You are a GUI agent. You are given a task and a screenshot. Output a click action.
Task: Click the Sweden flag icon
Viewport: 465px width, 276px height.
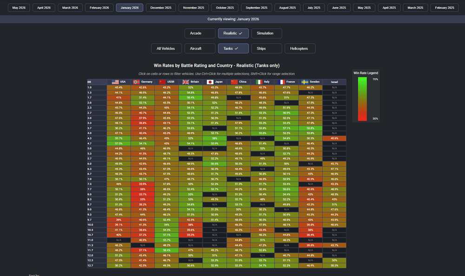(x=305, y=82)
